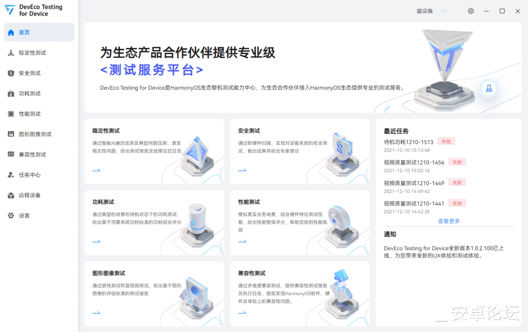
Task: Click the home icon beside 首页
Action: click(x=11, y=33)
